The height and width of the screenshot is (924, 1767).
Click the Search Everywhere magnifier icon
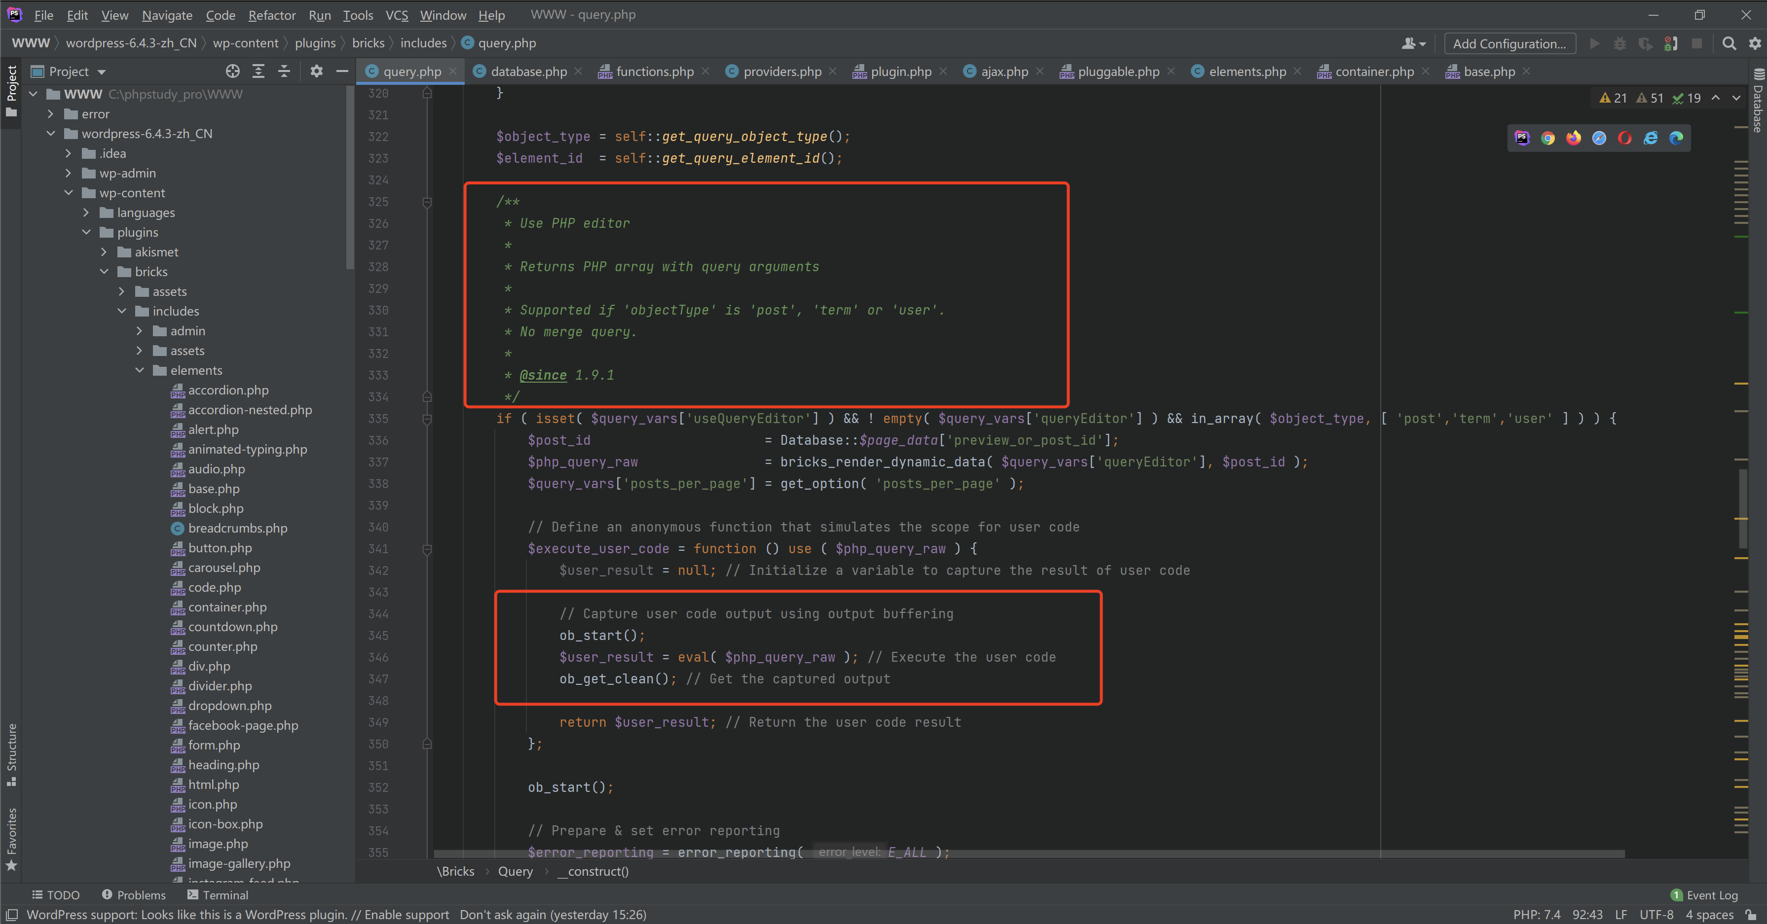tap(1729, 43)
